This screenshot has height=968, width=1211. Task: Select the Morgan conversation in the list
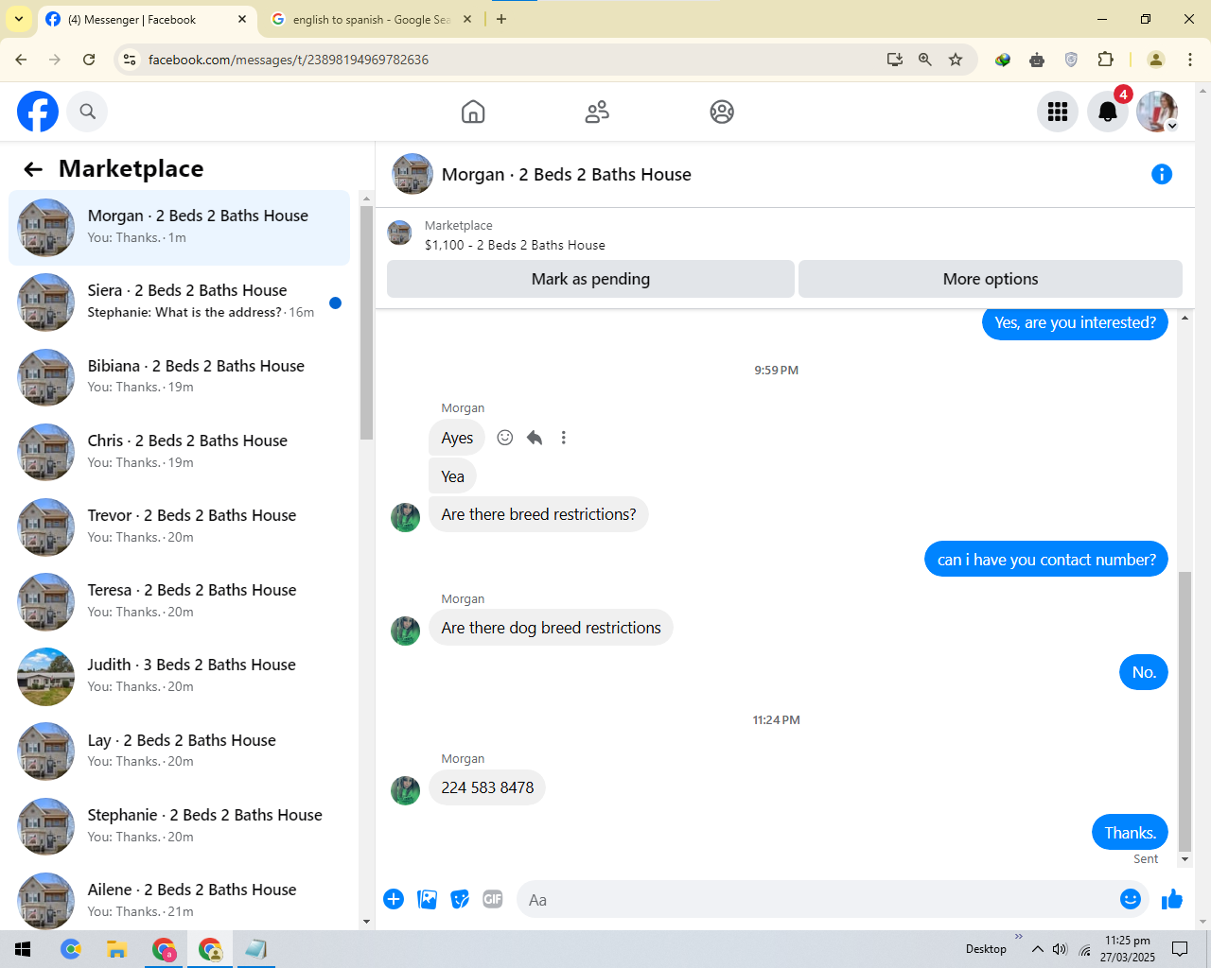point(180,228)
